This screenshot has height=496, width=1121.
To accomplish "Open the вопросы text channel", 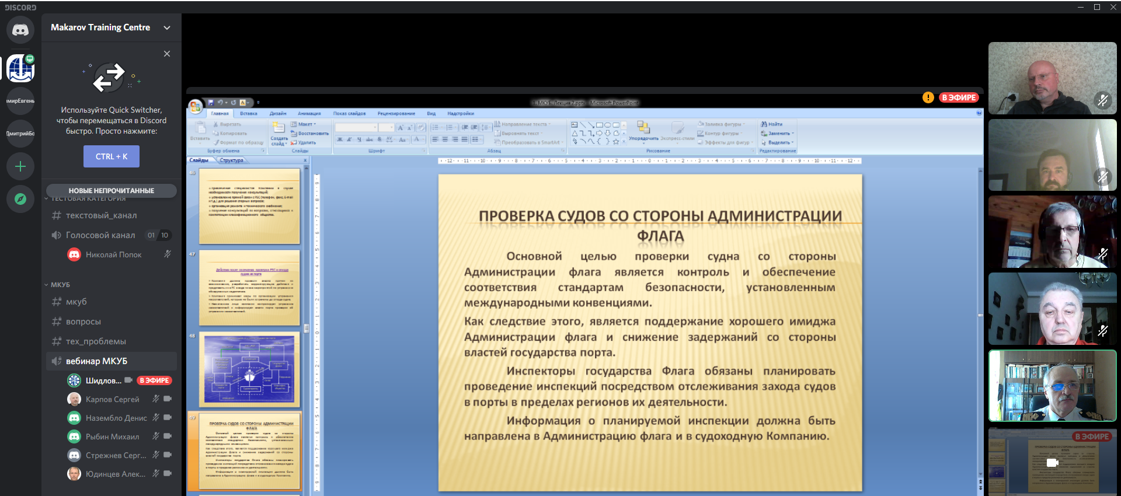I will click(83, 322).
